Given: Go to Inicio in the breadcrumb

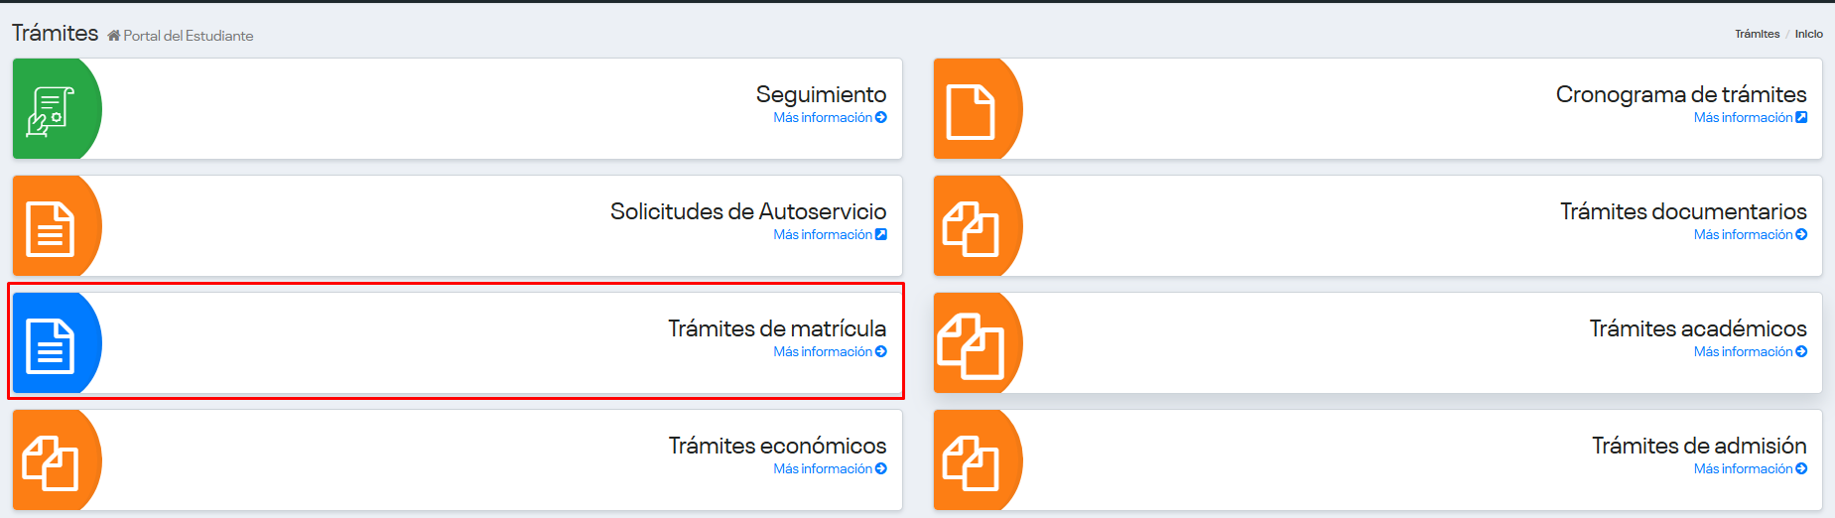Looking at the screenshot, I should (x=1808, y=34).
